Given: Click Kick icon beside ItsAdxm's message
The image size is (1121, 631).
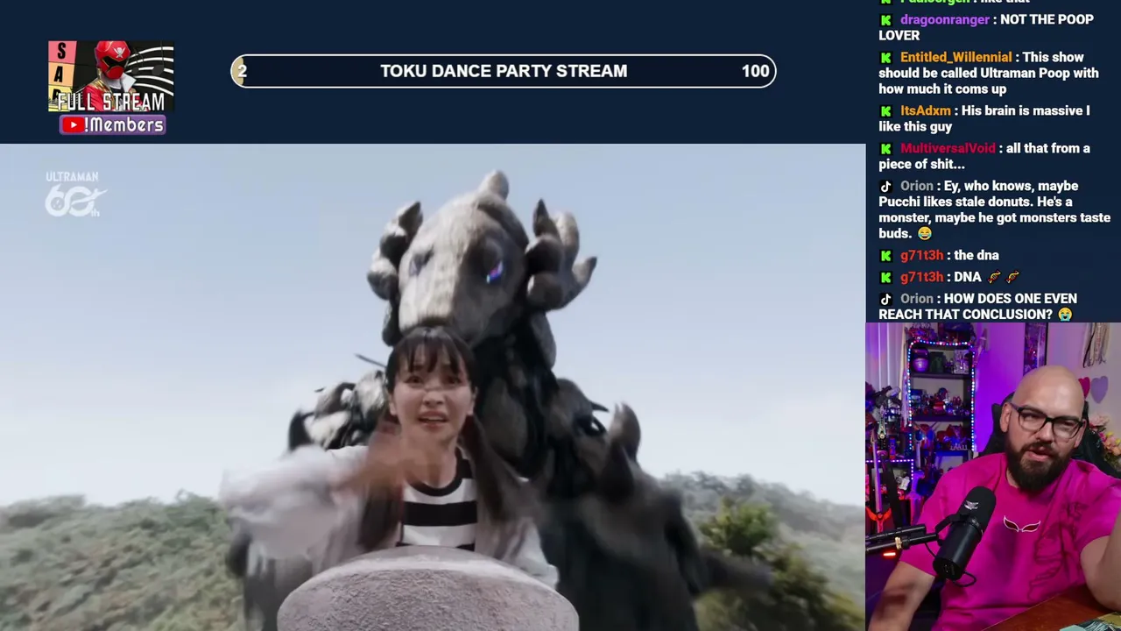Looking at the screenshot, I should [x=885, y=111].
